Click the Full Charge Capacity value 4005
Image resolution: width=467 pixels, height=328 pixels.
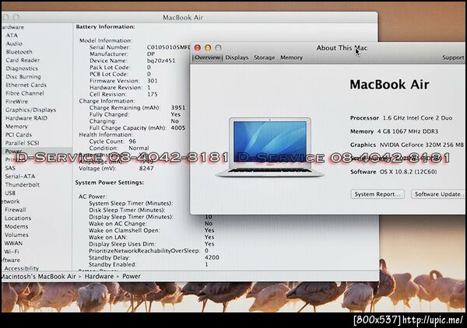[x=178, y=128]
